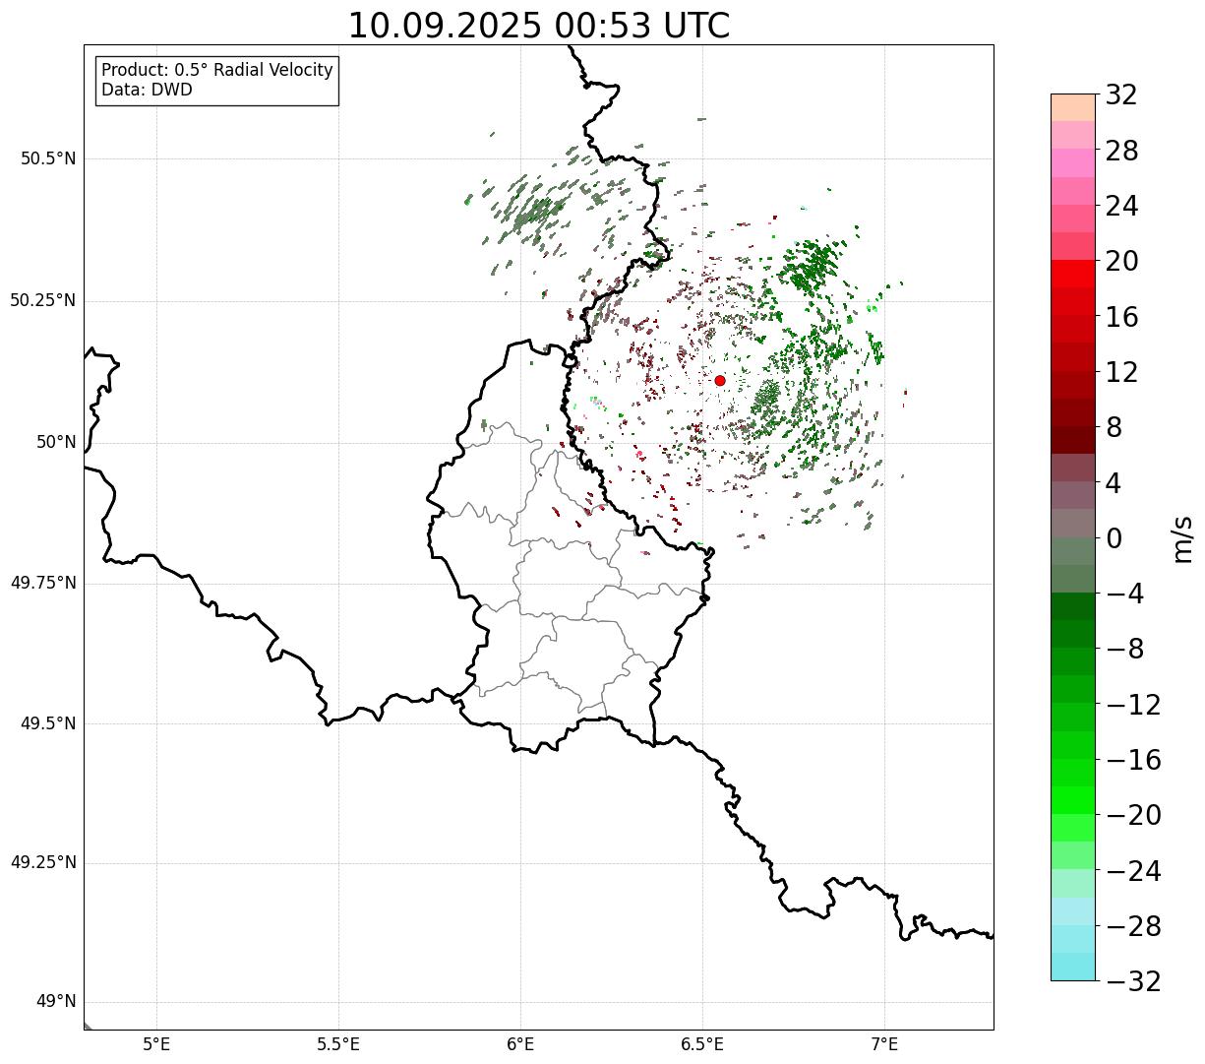Image resolution: width=1205 pixels, height=1064 pixels.
Task: Click the 49.75°N latitude label
Action: 43,584
